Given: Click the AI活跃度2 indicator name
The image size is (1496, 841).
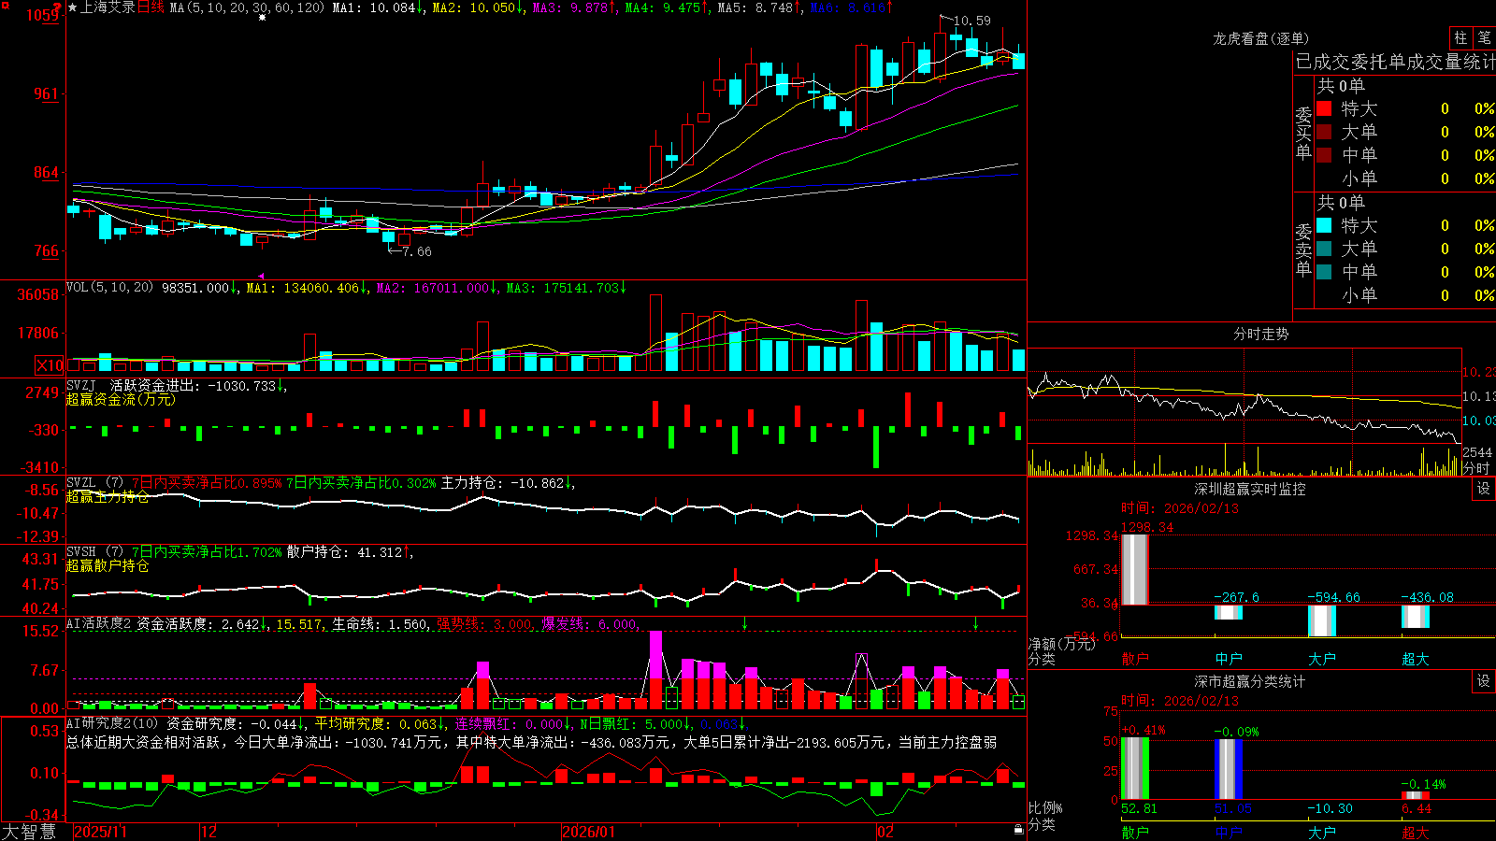Looking at the screenshot, I should click(x=99, y=623).
